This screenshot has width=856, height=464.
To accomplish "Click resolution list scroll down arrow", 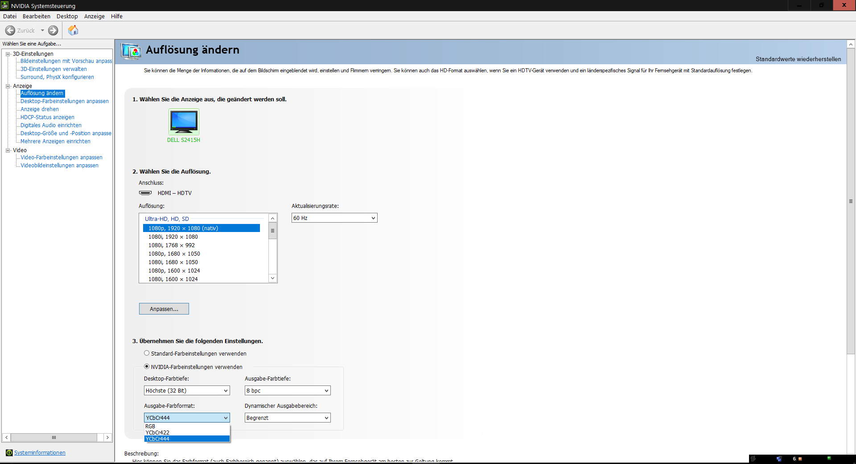I will [x=273, y=278].
